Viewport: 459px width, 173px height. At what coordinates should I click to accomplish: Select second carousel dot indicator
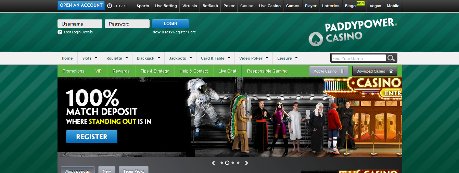click(x=227, y=163)
